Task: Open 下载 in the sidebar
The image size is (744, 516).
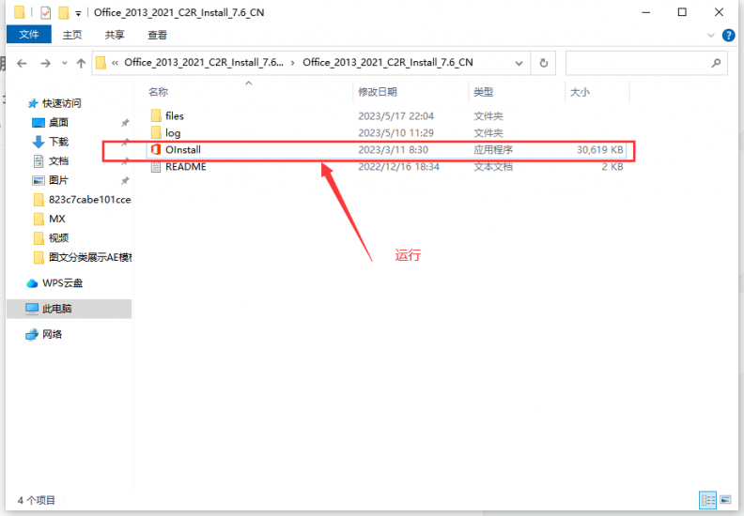Action: coord(58,142)
